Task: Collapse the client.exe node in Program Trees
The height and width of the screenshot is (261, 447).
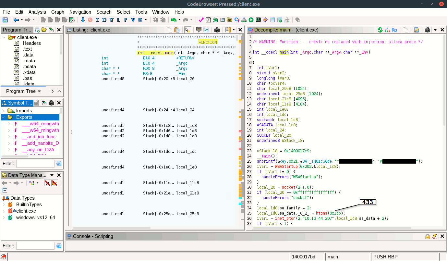Action: [4, 37]
